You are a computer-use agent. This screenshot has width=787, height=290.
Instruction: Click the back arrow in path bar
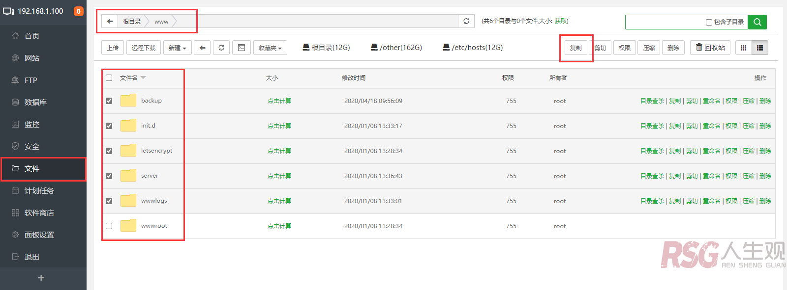pyautogui.click(x=110, y=21)
